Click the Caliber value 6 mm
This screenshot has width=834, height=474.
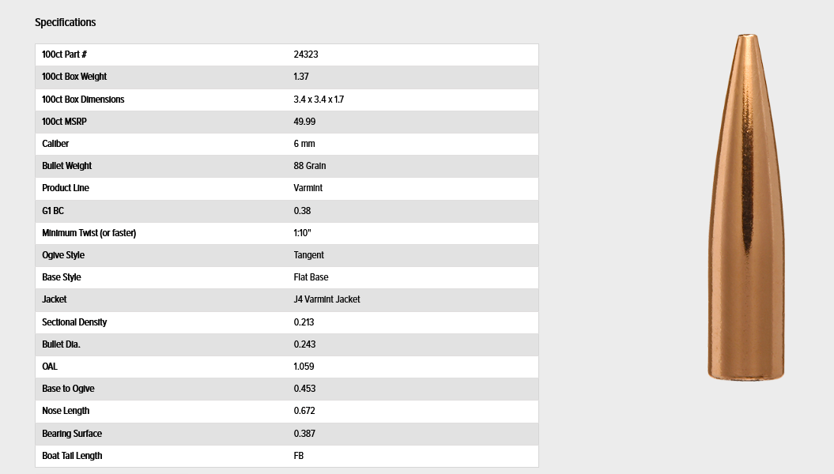[x=304, y=144]
